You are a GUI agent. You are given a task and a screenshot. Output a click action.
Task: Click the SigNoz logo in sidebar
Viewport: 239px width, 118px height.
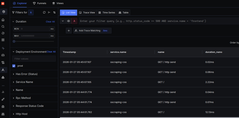[x=3, y=4]
